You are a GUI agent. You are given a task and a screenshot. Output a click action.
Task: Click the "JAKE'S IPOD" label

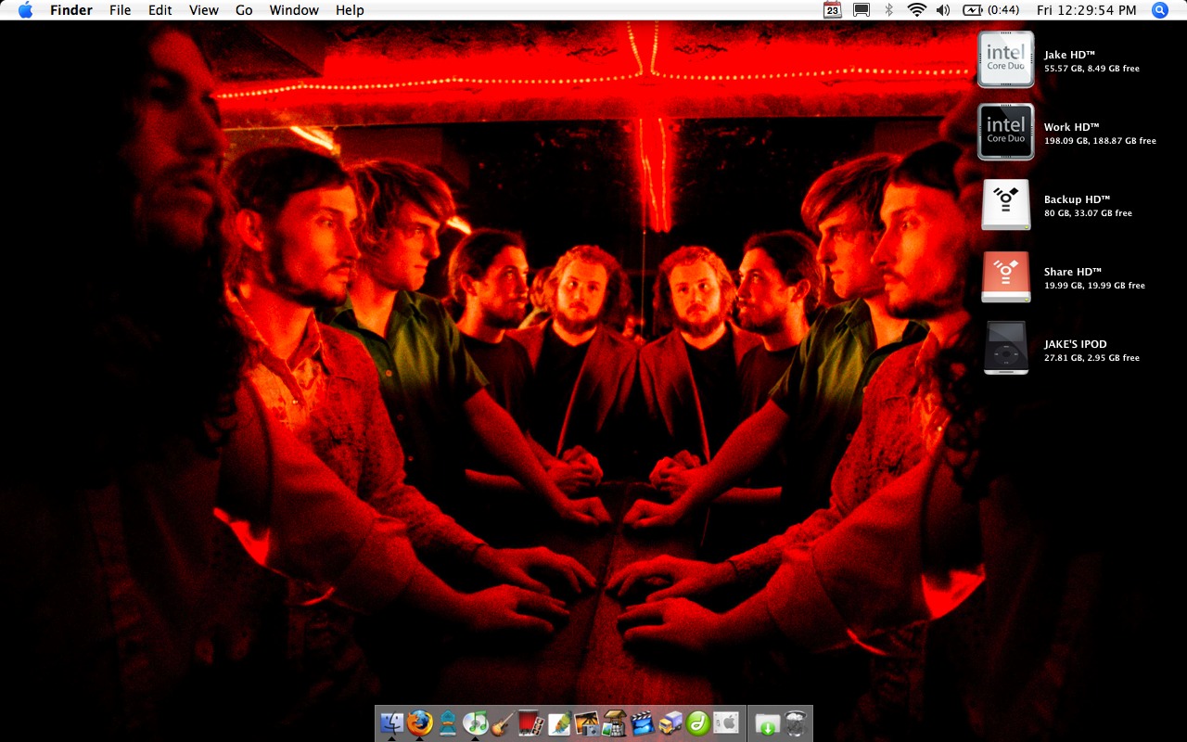pyautogui.click(x=1076, y=344)
